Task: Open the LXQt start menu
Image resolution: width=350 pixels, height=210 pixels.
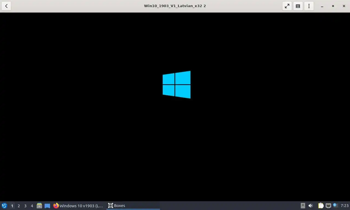Action: pyautogui.click(x=4, y=206)
